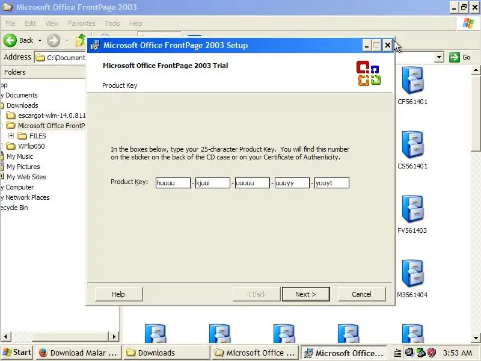Screen dimensions: 481x361
Task: Click the red security shield tray icon
Action: click(x=432, y=353)
